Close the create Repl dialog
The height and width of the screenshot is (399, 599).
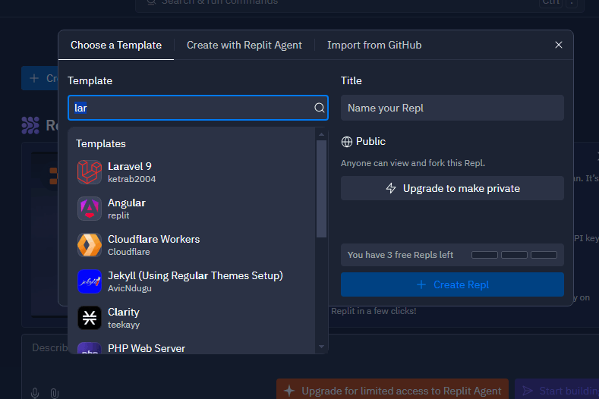pos(559,45)
